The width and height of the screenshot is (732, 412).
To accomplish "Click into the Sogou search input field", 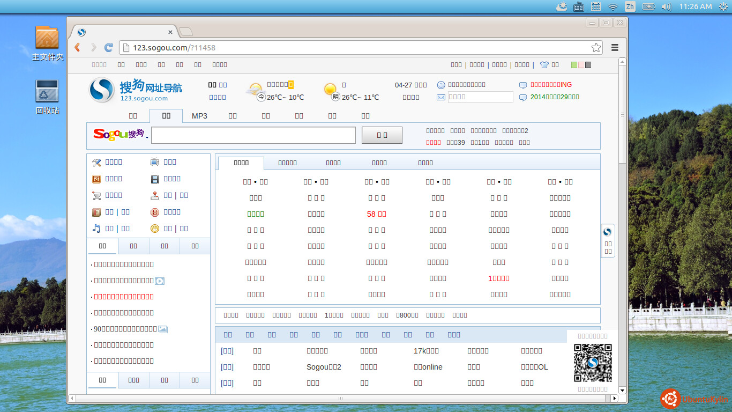I will pos(253,135).
